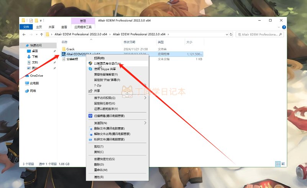
Task: Expand the 授予访问权限(G) submenu
Action: point(145,98)
